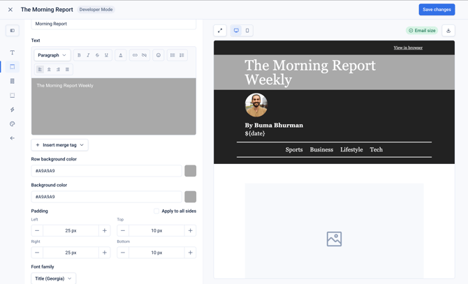Viewport: 468px width, 284px height.
Task: Expand preview to fullscreen
Action: pyautogui.click(x=220, y=31)
